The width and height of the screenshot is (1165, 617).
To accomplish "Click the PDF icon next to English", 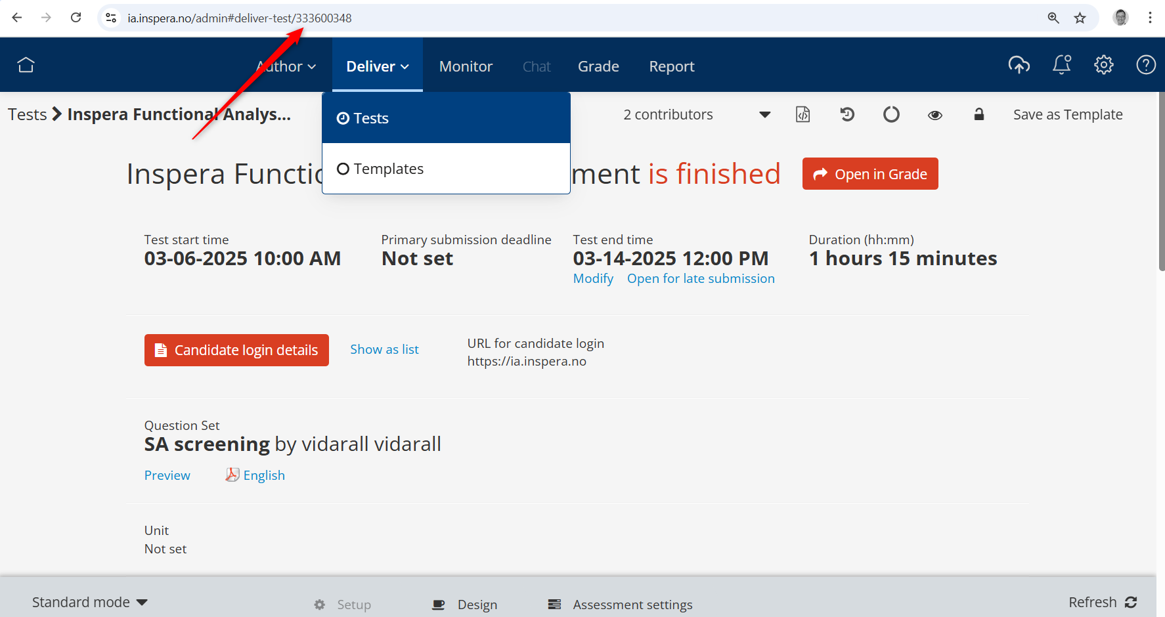I will tap(232, 475).
